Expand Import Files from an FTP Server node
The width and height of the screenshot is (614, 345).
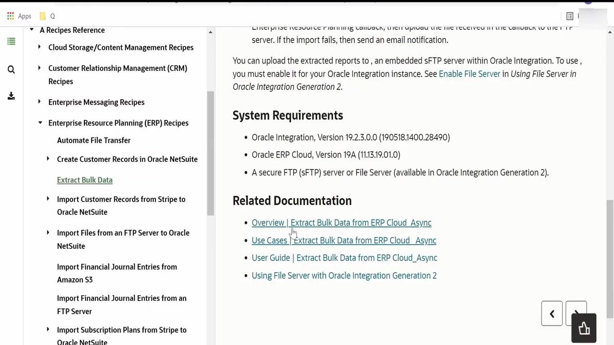(48, 232)
